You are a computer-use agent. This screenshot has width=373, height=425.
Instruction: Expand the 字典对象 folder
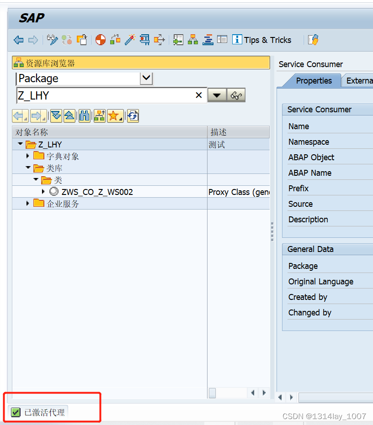coord(27,156)
